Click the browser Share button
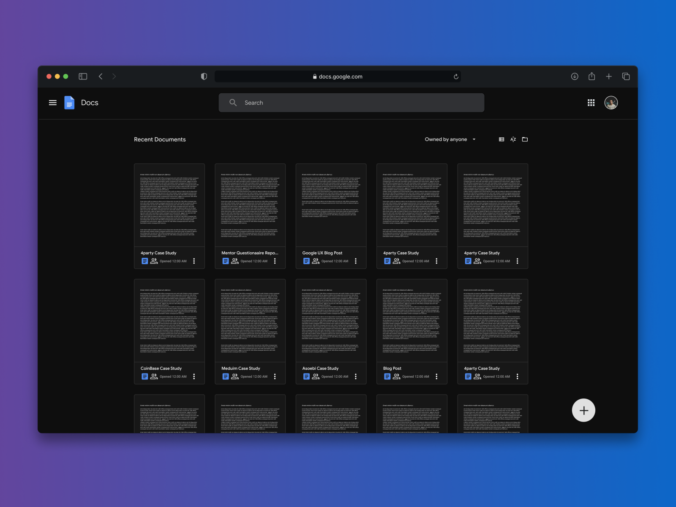This screenshot has height=507, width=676. 591,76
